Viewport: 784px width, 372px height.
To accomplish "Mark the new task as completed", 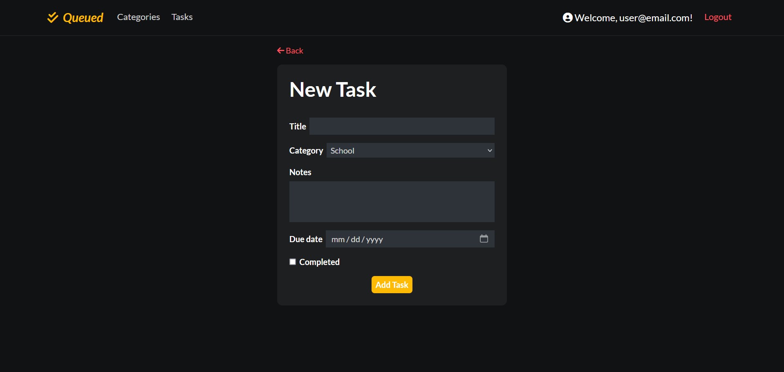I will tap(293, 261).
